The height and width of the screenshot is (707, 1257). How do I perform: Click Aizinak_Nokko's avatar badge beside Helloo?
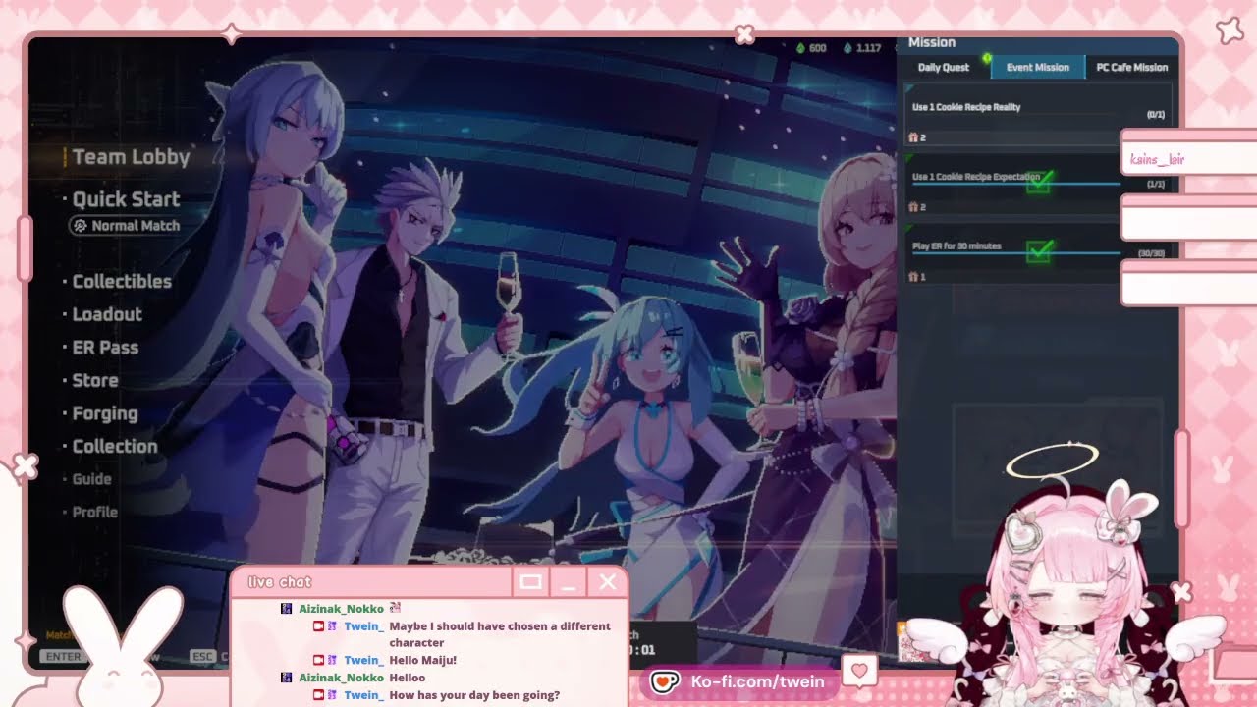pyautogui.click(x=287, y=678)
